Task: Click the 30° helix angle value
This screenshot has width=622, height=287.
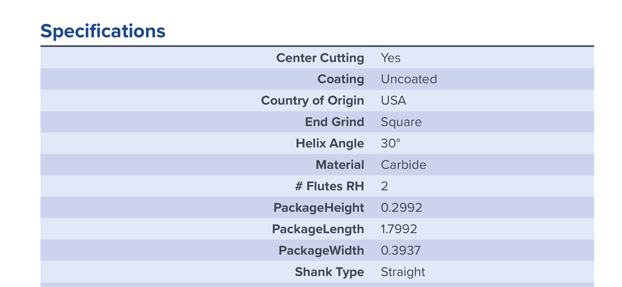Action: coord(391,143)
